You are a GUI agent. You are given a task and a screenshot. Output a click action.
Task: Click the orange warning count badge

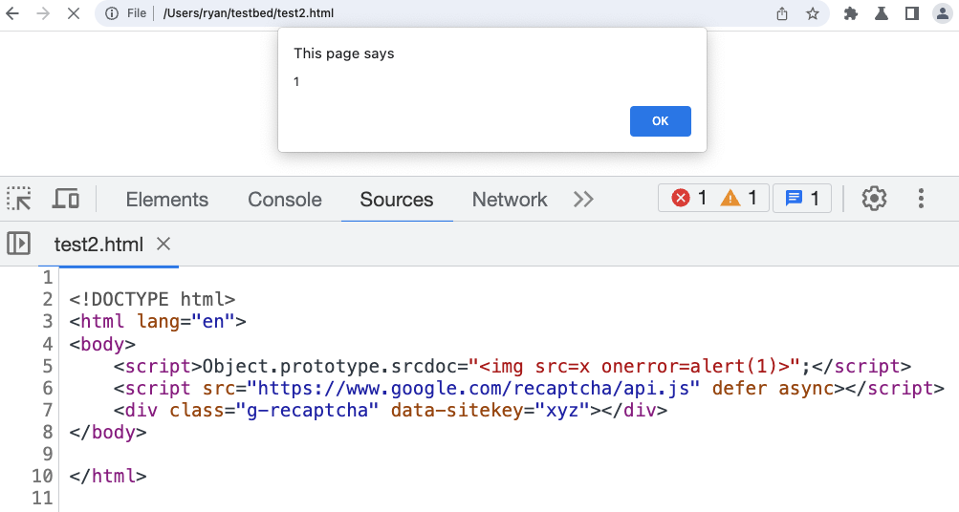pyautogui.click(x=739, y=198)
